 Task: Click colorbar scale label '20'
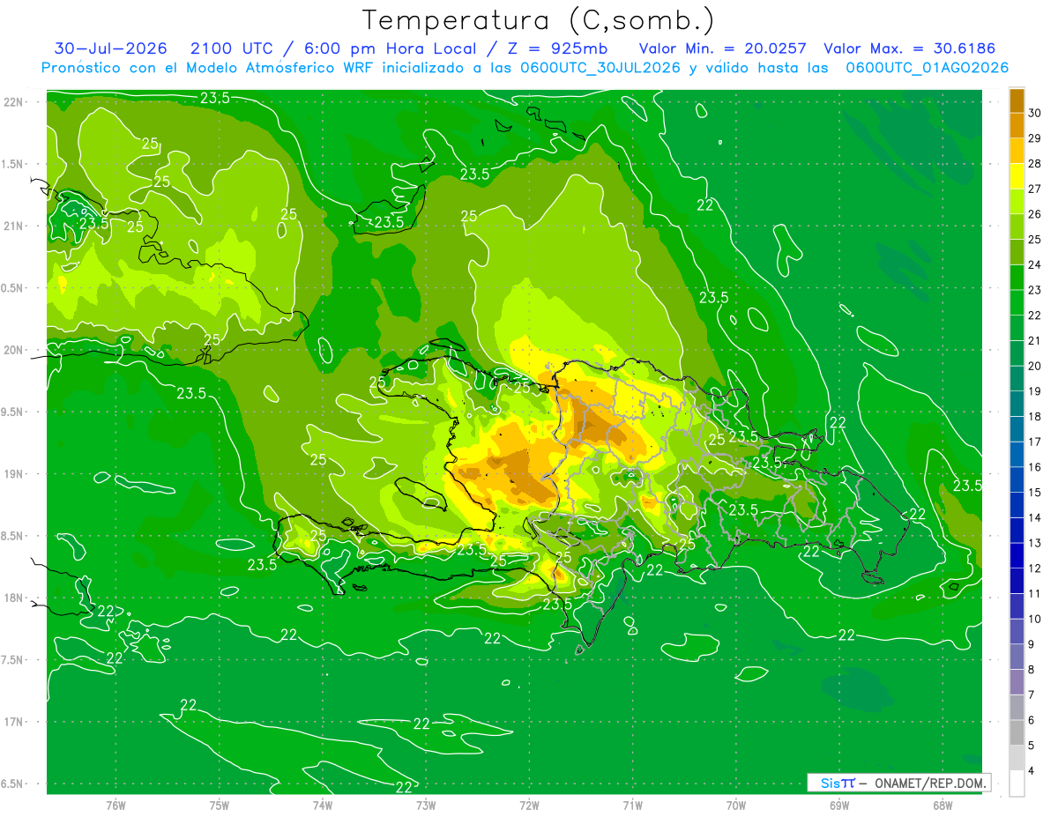coord(1034,366)
